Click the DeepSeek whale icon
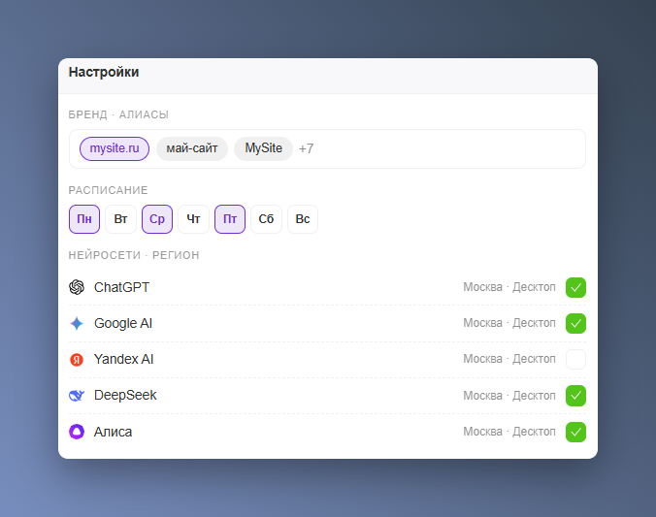 pyautogui.click(x=77, y=396)
